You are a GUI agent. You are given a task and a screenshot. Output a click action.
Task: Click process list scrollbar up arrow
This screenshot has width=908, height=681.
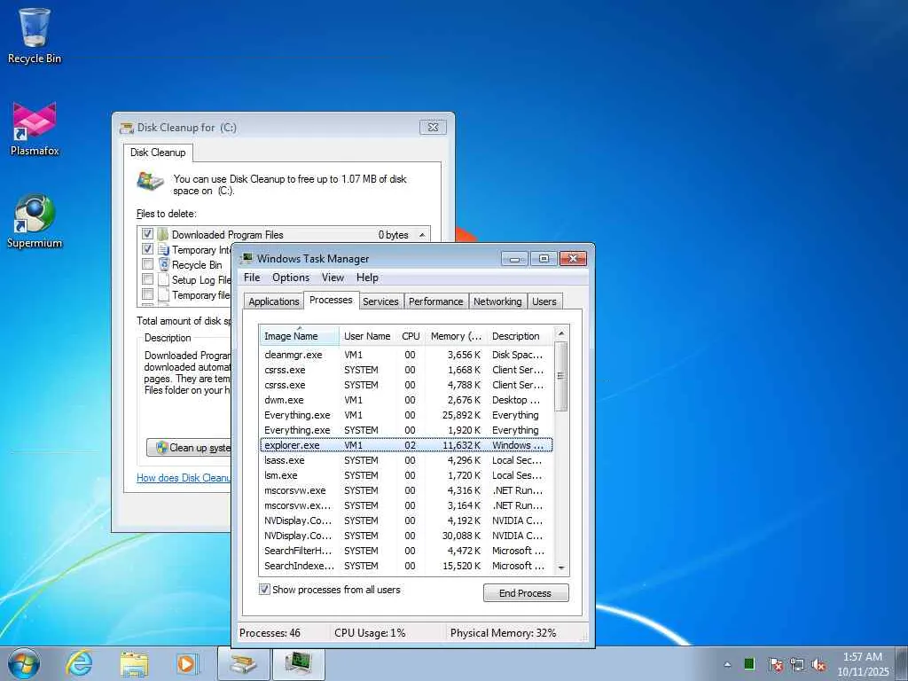pos(561,334)
